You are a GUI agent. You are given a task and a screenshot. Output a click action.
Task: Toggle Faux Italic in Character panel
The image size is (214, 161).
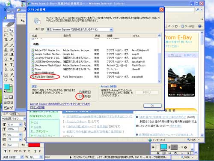coord(9,151)
